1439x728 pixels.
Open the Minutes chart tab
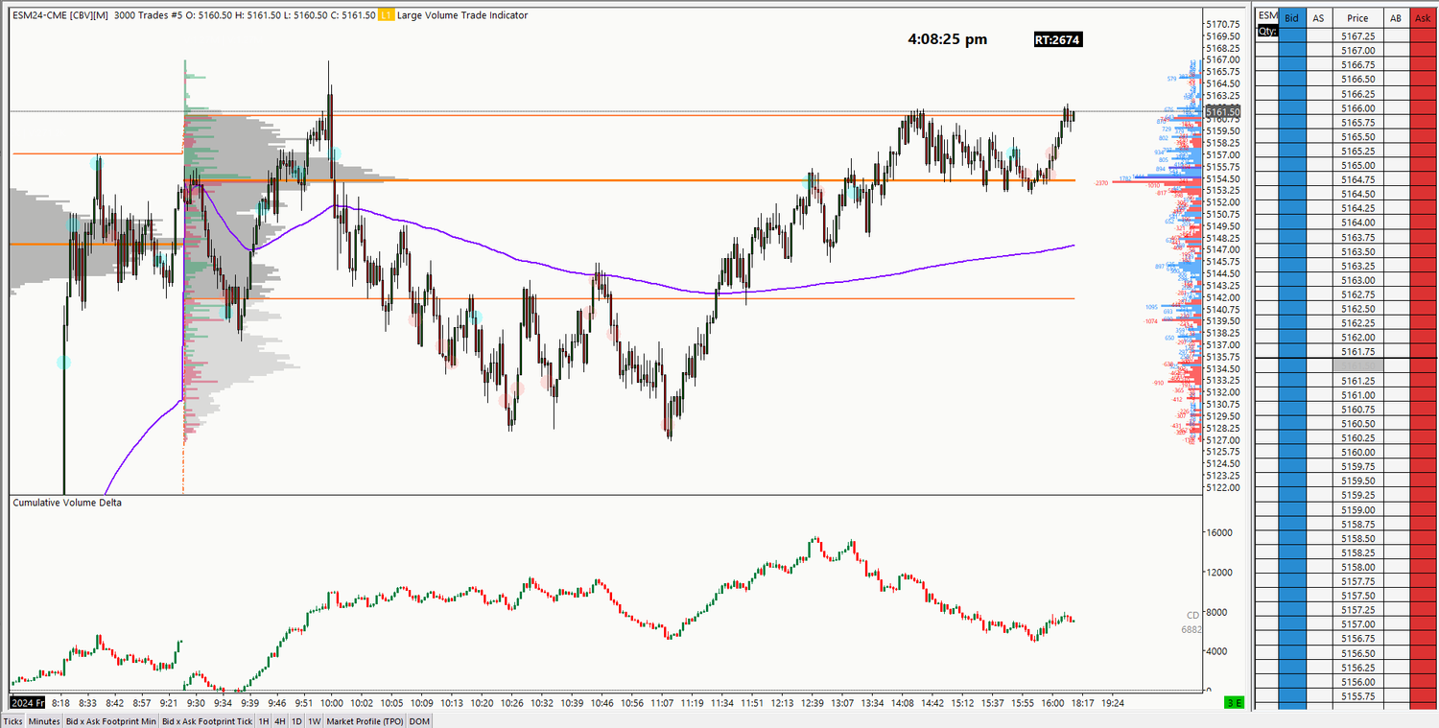[x=43, y=720]
